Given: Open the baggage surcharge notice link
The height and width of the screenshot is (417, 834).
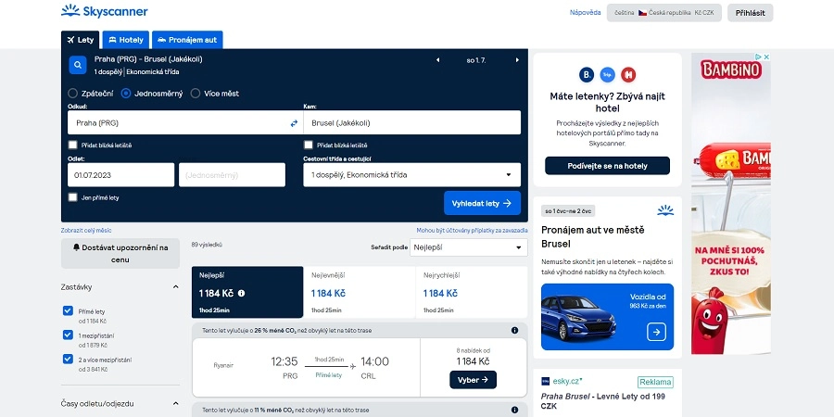Looking at the screenshot, I should pyautogui.click(x=473, y=231).
